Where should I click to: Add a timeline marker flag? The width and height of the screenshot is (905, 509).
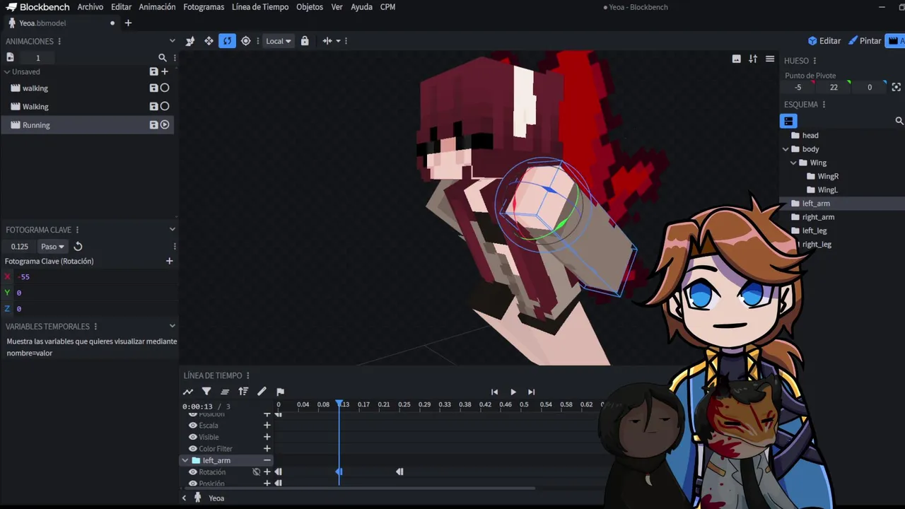click(280, 392)
